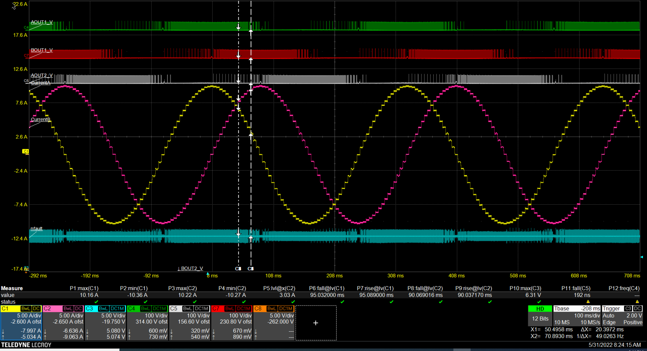Click the yellow warning triangle beside the Trigger box
The image size is (647, 351).
click(637, 302)
